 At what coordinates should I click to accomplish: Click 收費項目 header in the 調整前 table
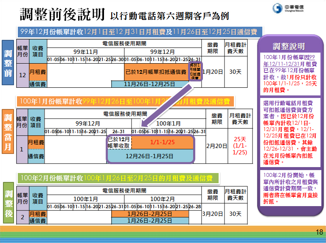point(38,51)
